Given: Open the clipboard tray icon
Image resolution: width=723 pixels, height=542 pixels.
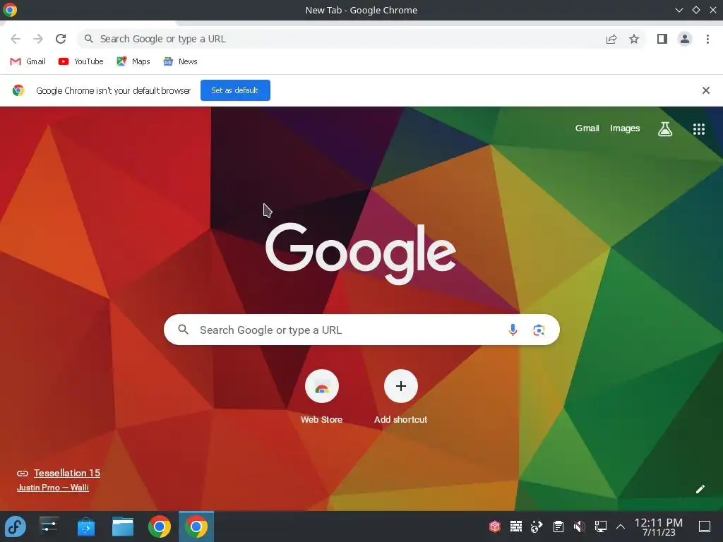Looking at the screenshot, I should pos(558,526).
